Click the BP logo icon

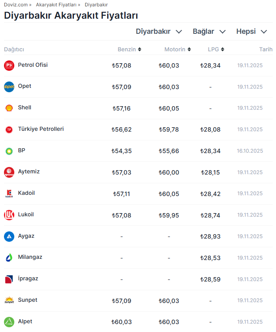click(x=9, y=151)
